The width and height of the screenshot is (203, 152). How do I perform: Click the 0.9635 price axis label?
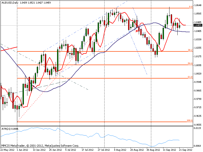(198, 116)
